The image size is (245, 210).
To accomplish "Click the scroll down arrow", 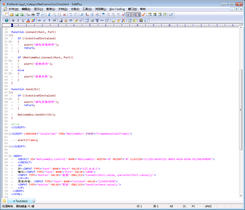I will coord(241,196).
